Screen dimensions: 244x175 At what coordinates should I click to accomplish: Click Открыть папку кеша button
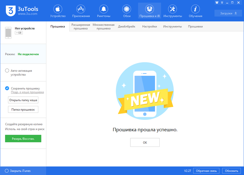23,100
